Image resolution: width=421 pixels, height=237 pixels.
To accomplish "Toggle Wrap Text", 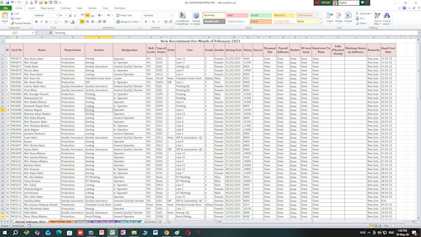I will pyautogui.click(x=124, y=15).
